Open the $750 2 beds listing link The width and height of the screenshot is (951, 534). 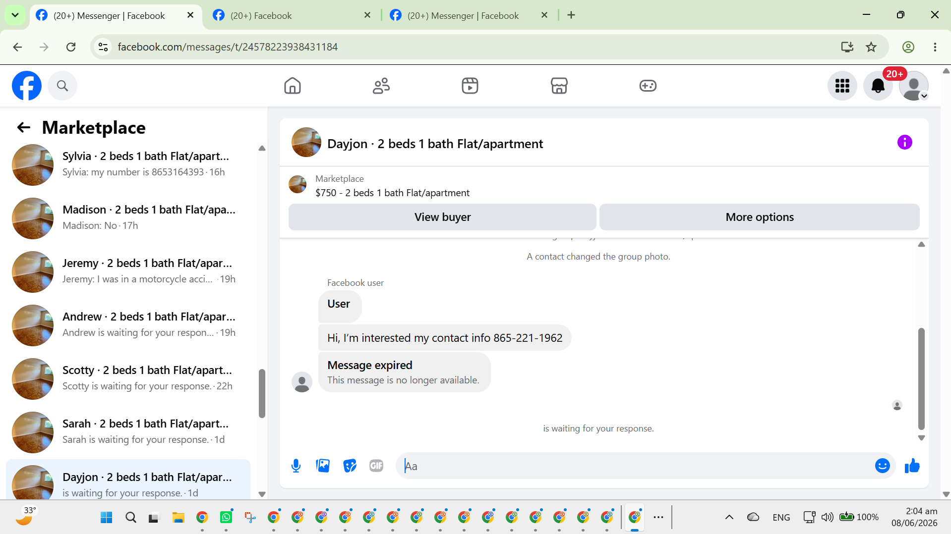pos(392,193)
